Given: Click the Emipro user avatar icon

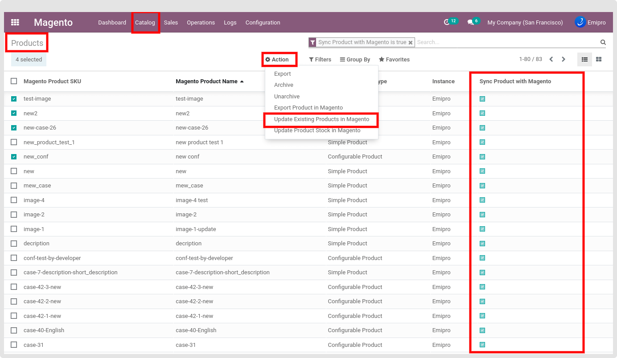Looking at the screenshot, I should tap(580, 22).
